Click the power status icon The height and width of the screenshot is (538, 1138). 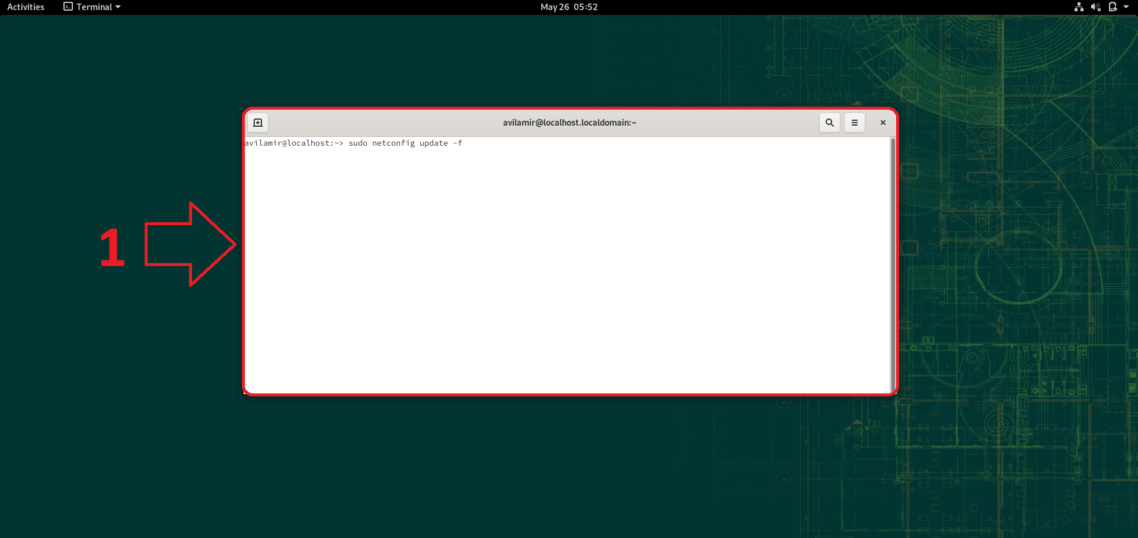(1113, 7)
